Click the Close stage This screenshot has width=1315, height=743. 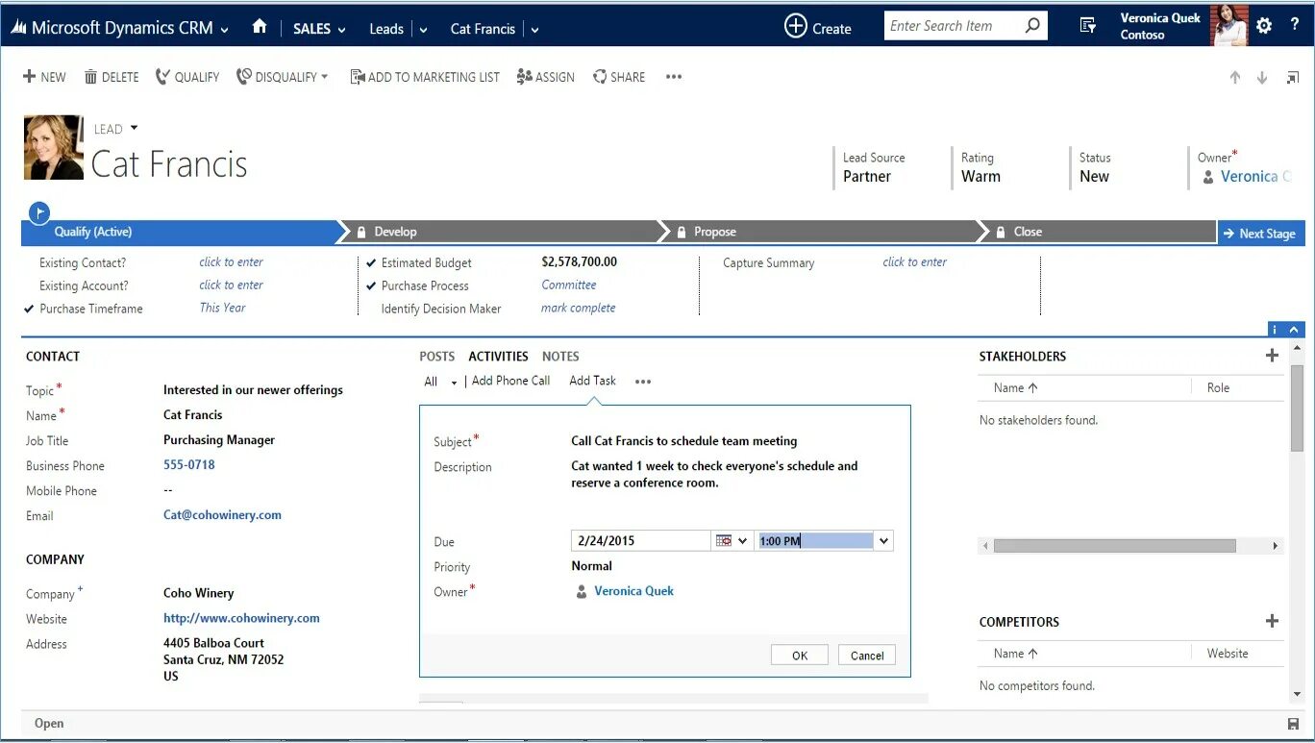[1027, 232]
